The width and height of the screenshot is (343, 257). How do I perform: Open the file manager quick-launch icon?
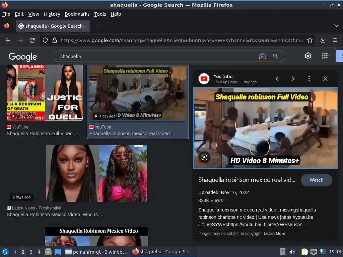click(48, 252)
